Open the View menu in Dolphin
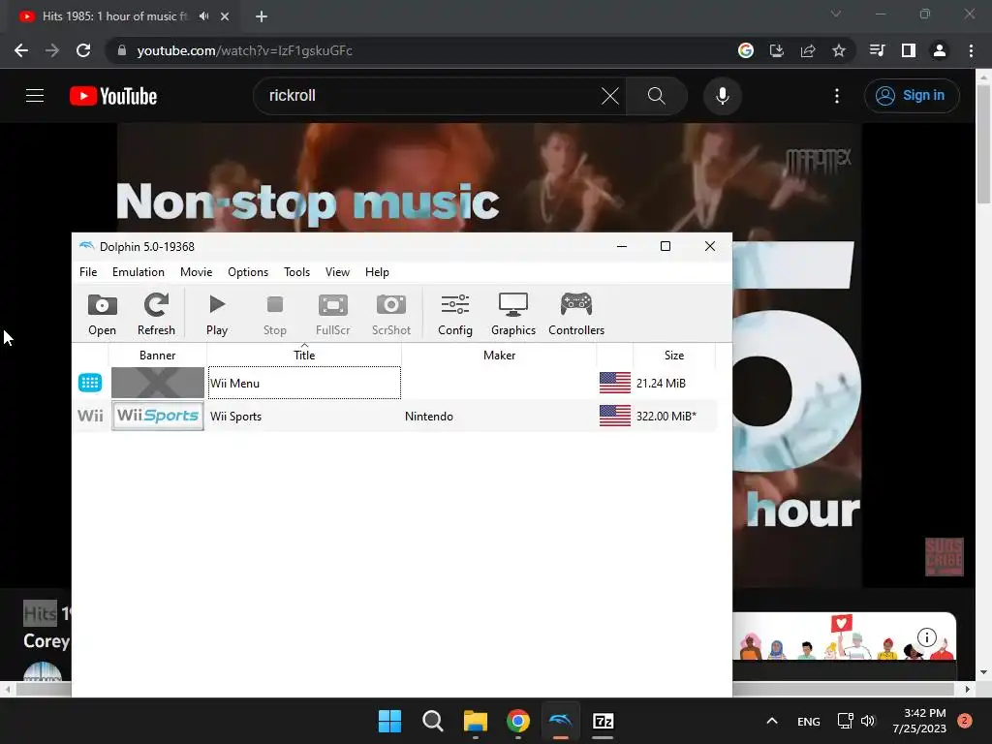 click(337, 272)
